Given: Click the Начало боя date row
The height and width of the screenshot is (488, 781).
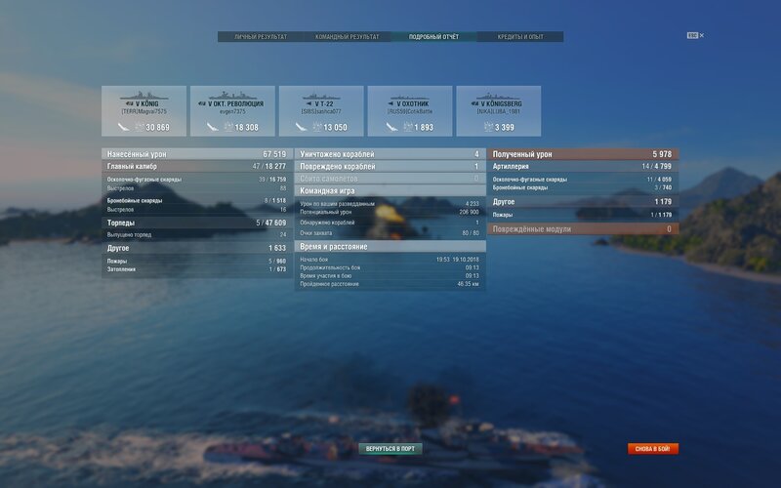Looking at the screenshot, I should click(x=390, y=260).
